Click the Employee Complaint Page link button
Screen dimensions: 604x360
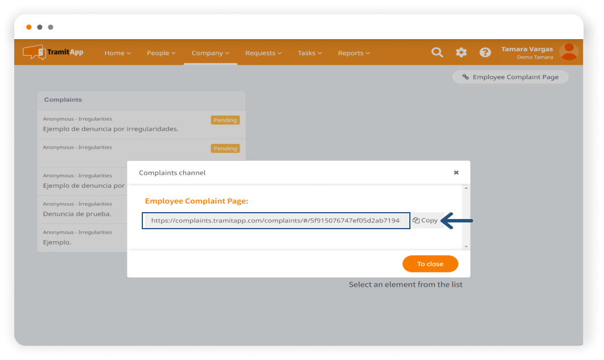pos(510,77)
